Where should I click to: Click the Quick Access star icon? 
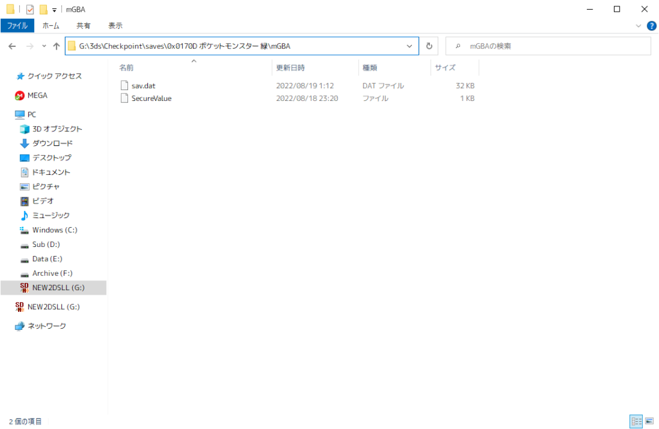pyautogui.click(x=20, y=76)
